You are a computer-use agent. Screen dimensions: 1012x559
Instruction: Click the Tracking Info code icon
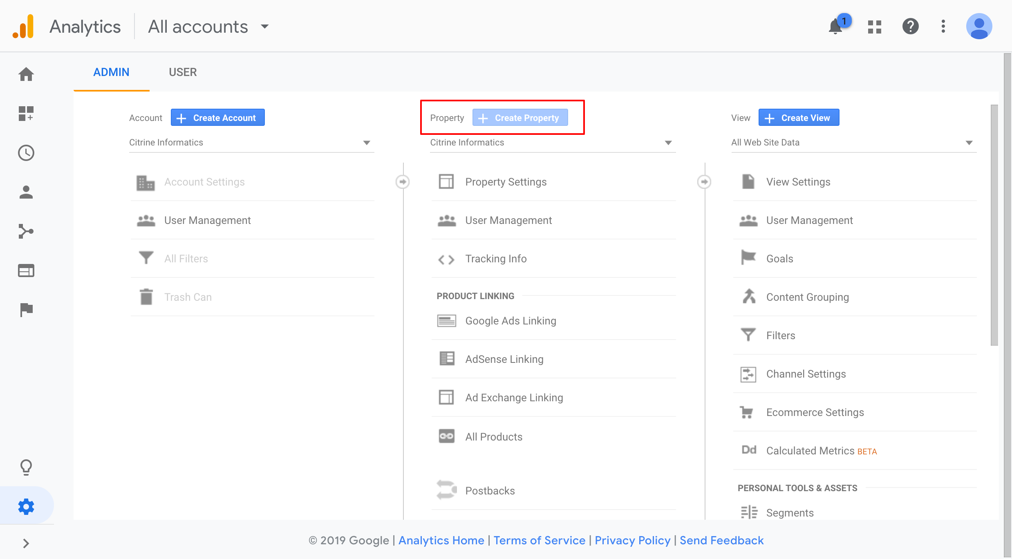pos(446,259)
